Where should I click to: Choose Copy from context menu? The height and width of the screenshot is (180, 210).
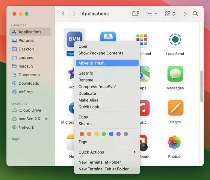click(x=107, y=117)
